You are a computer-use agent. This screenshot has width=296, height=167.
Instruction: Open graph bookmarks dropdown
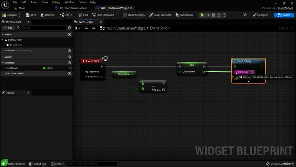[78, 28]
